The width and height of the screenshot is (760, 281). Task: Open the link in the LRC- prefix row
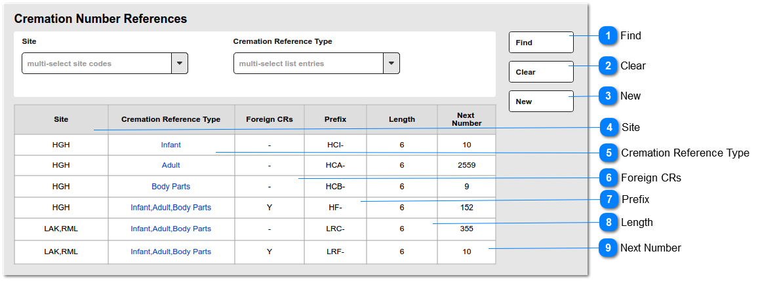point(170,229)
